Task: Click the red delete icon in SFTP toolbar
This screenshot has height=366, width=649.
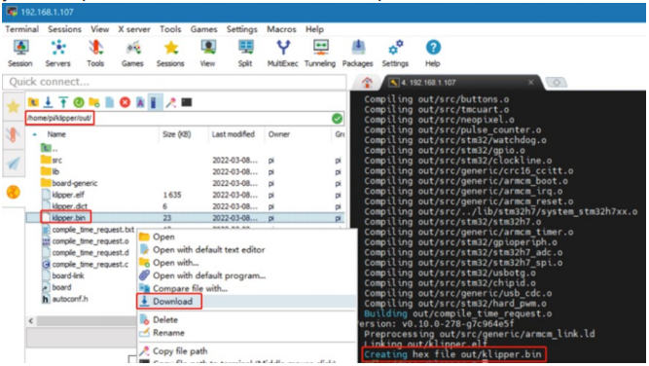Action: click(125, 102)
